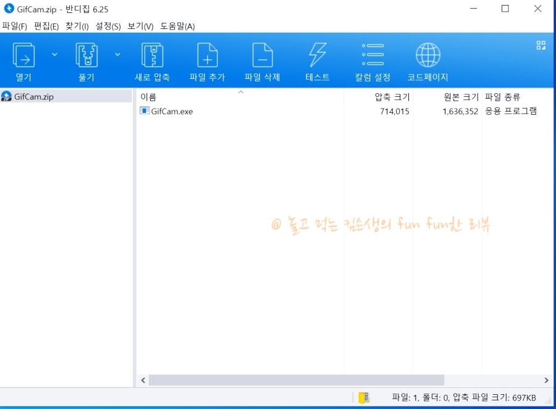Click the 파일 추가 (Add file) icon
Screen dimensions: 556x409
tap(207, 56)
